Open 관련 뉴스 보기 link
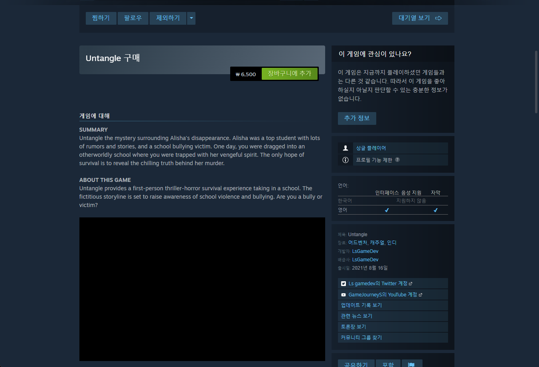The image size is (539, 367). pyautogui.click(x=393, y=316)
